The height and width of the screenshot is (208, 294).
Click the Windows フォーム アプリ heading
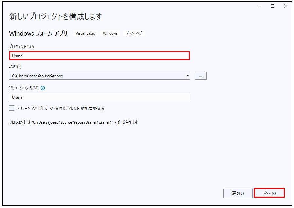click(x=38, y=33)
